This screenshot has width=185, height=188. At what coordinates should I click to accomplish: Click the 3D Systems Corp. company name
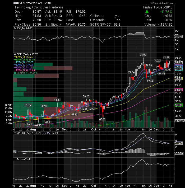tap(32, 3)
